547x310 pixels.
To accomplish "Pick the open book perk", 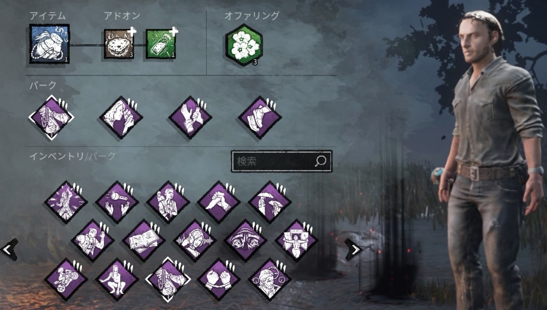I will (143, 240).
